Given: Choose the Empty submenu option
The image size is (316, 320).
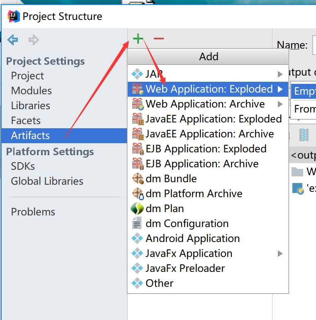Looking at the screenshot, I should point(304,91).
